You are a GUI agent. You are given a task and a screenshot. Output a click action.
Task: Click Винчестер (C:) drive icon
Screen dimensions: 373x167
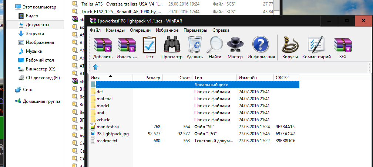[x=21, y=69]
